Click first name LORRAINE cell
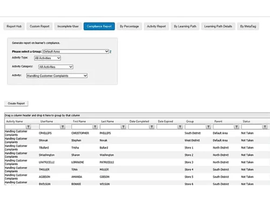The image size is (270, 202). click(78, 162)
